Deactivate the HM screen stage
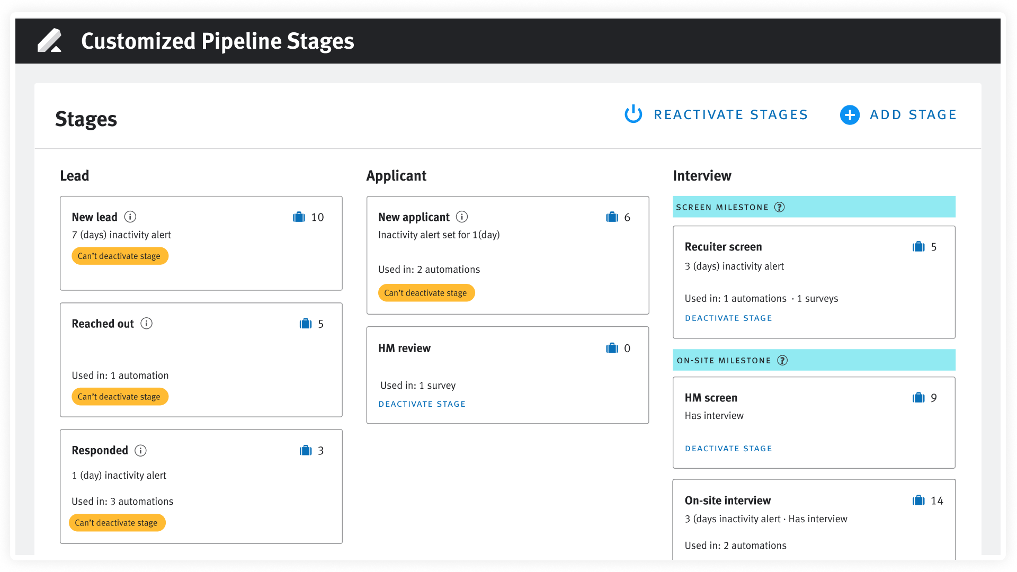The width and height of the screenshot is (1017, 572). 728,449
